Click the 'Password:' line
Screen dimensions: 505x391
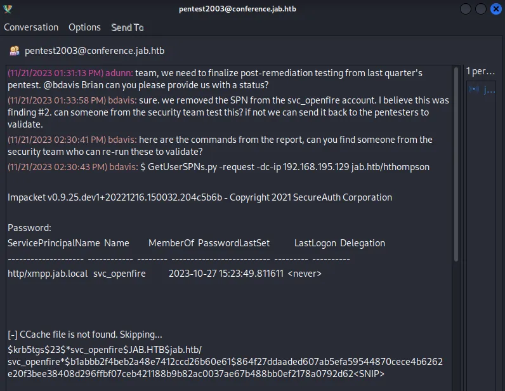pyautogui.click(x=29, y=228)
